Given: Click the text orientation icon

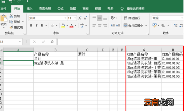Looking at the screenshot, I should 113,18.
